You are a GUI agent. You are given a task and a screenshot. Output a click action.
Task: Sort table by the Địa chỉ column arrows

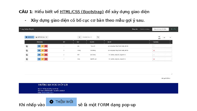tap(149, 42)
